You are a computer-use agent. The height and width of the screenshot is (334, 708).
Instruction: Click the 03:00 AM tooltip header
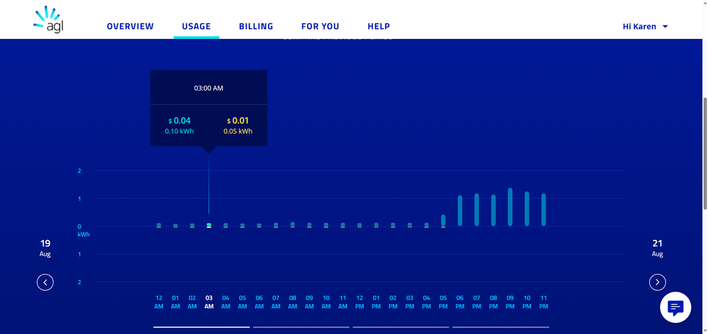point(208,88)
